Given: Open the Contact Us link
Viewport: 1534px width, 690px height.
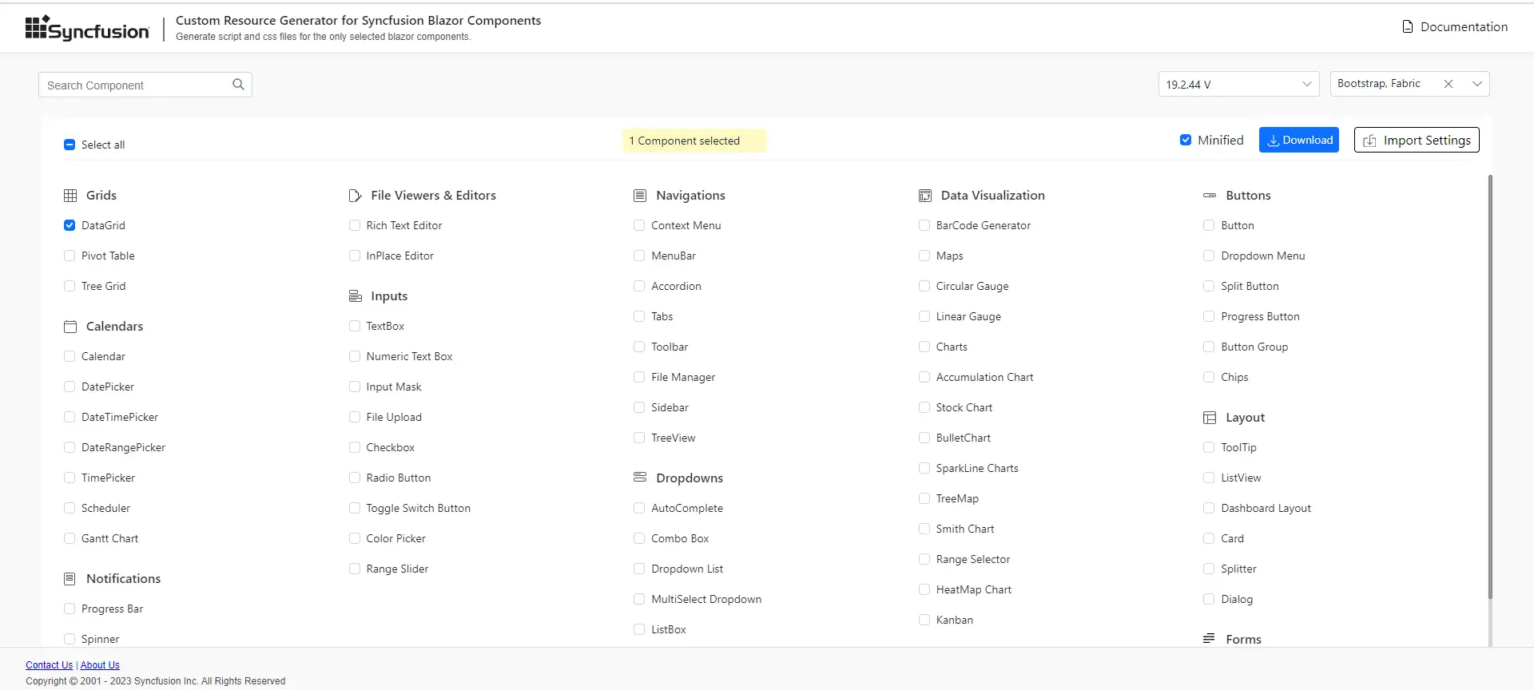Looking at the screenshot, I should tap(49, 665).
